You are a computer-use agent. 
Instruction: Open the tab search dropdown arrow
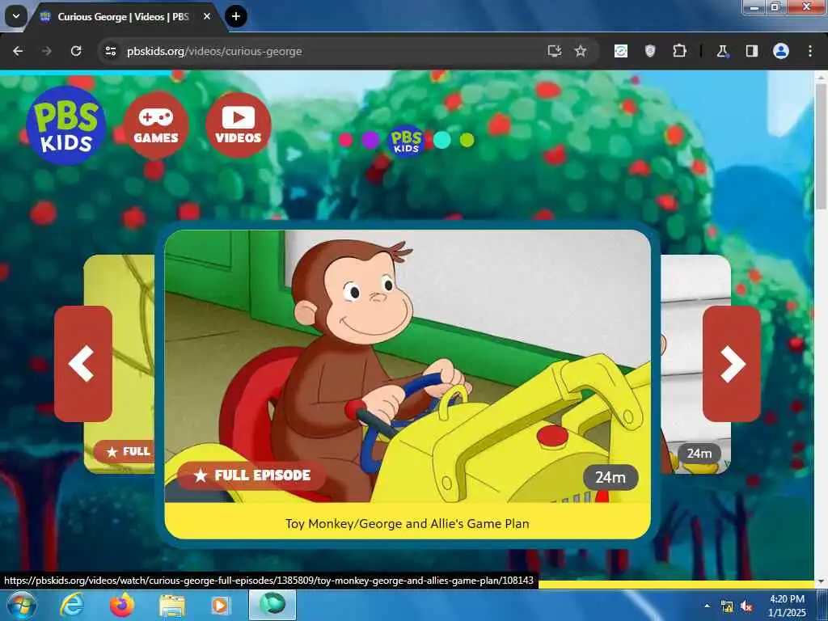[x=16, y=16]
